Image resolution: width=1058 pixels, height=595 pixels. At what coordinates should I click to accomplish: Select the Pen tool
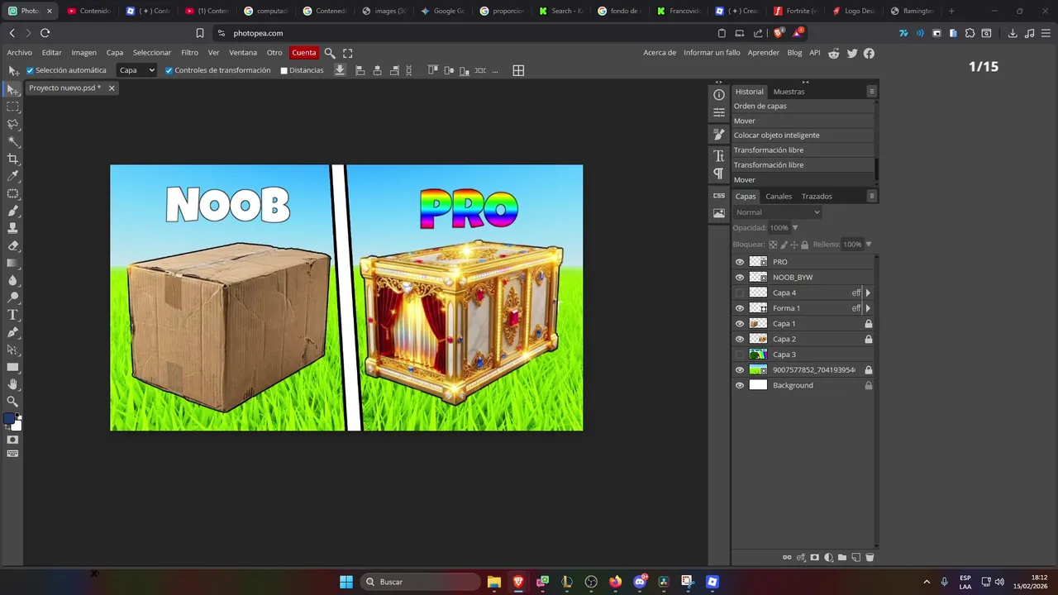(12, 332)
